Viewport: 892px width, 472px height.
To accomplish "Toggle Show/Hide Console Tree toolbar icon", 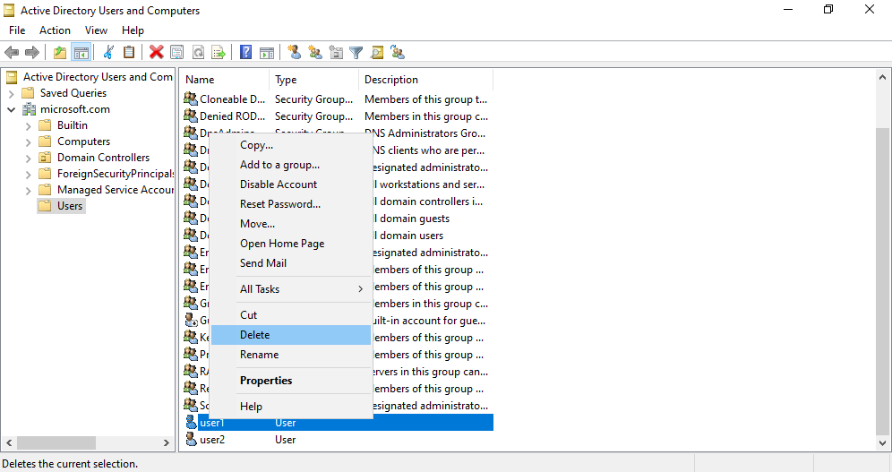I will pyautogui.click(x=81, y=53).
